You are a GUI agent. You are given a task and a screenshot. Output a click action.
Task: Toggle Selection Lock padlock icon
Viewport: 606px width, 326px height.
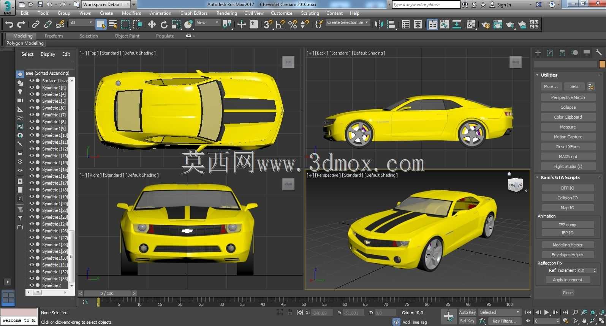pos(290,313)
